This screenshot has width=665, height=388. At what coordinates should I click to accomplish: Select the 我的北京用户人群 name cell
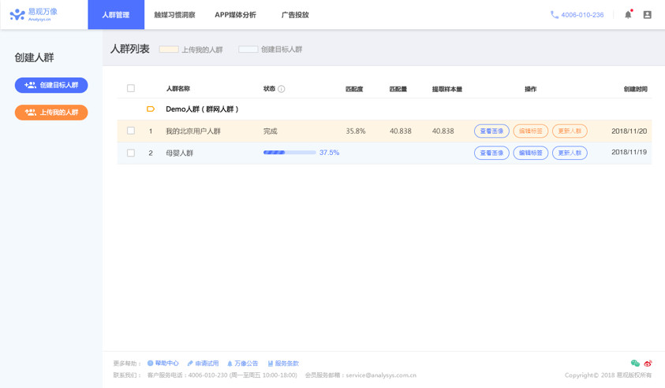(193, 131)
